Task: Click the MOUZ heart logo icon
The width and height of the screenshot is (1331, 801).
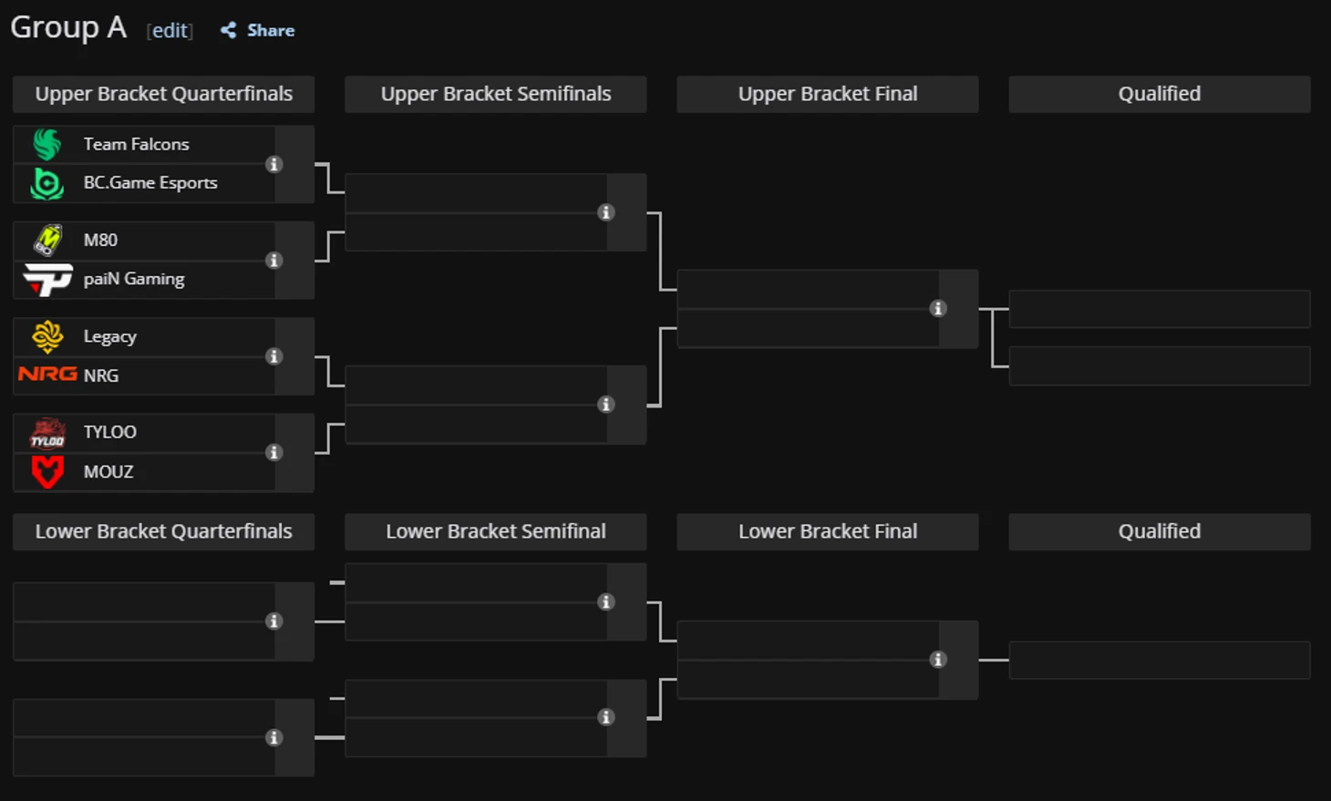Action: tap(47, 472)
